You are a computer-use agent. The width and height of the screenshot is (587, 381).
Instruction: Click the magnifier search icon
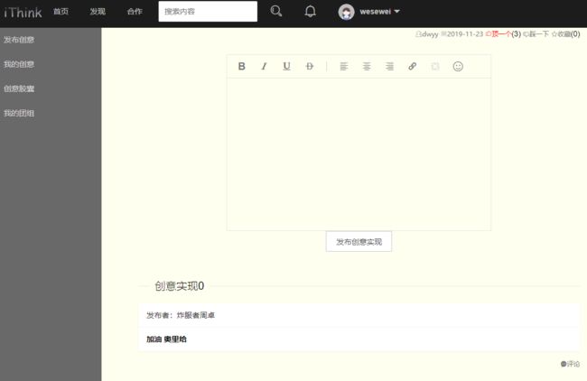pos(276,11)
